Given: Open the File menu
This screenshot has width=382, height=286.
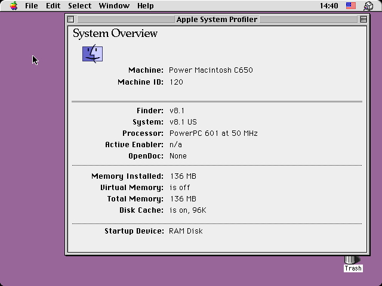Looking at the screenshot, I should 32,5.
